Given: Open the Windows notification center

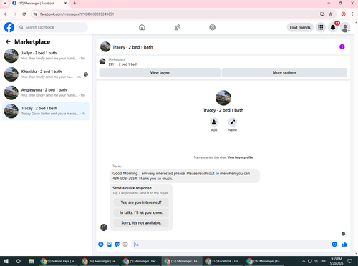Looking at the screenshot, I should [350, 261].
